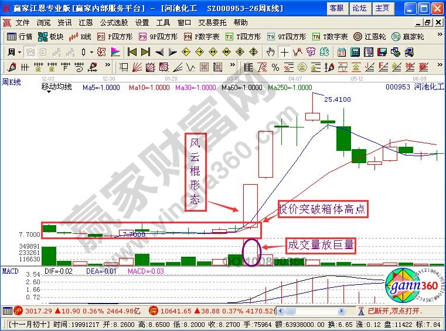Open the 行情 market quotes view
446x331 pixels.
[19, 36]
